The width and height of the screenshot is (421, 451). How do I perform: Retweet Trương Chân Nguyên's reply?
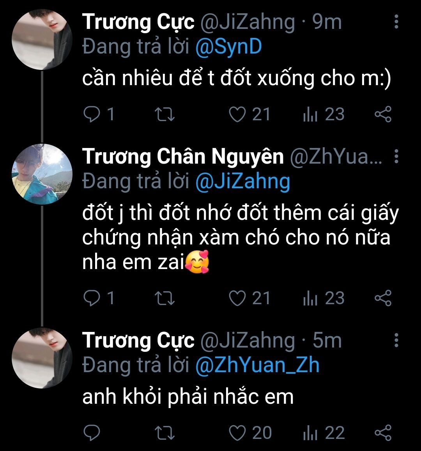click(x=165, y=299)
